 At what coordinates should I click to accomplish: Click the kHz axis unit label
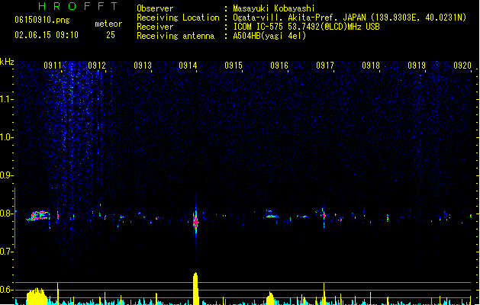7,62
